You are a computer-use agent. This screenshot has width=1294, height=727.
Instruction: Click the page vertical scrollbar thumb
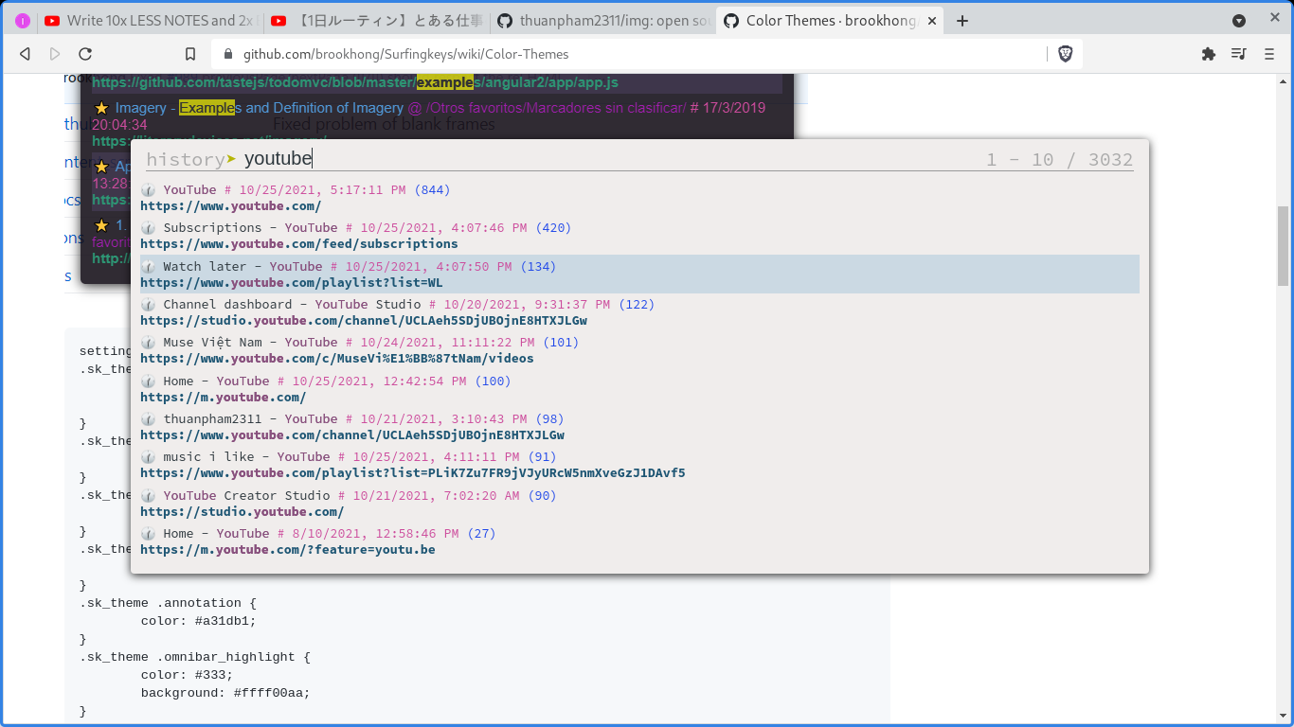point(1284,245)
